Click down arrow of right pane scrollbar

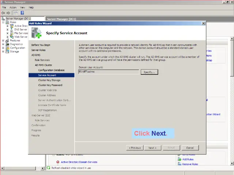coord(232,163)
